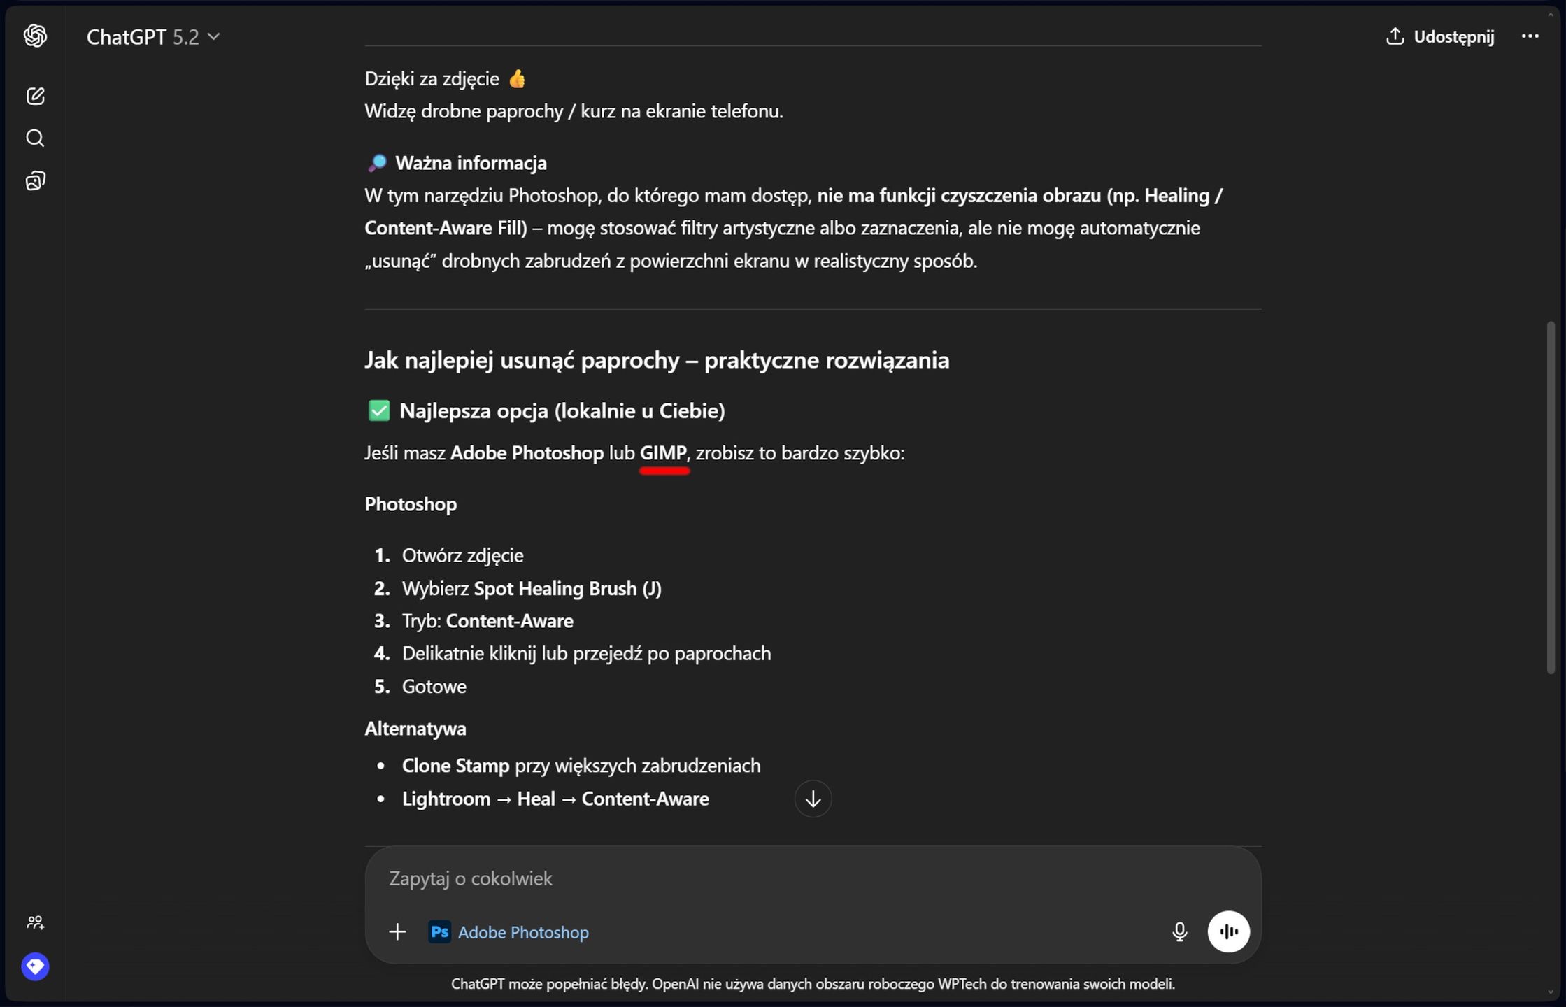This screenshot has height=1007, width=1566.
Task: Click the vertical scrollbar thumb
Action: click(x=1551, y=497)
